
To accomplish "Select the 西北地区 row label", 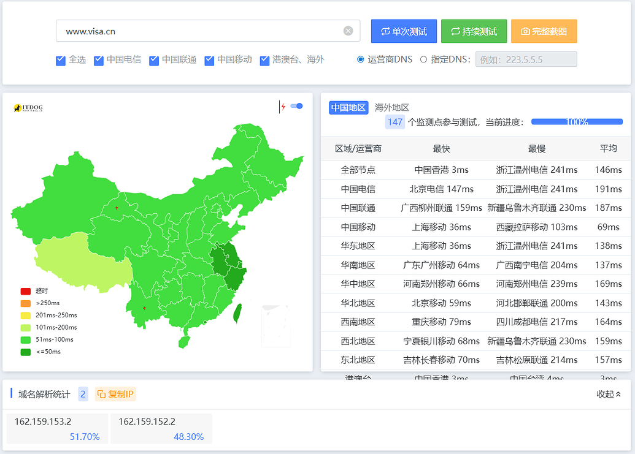I will pos(358,341).
